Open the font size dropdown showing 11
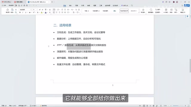 click(x=37, y=10)
